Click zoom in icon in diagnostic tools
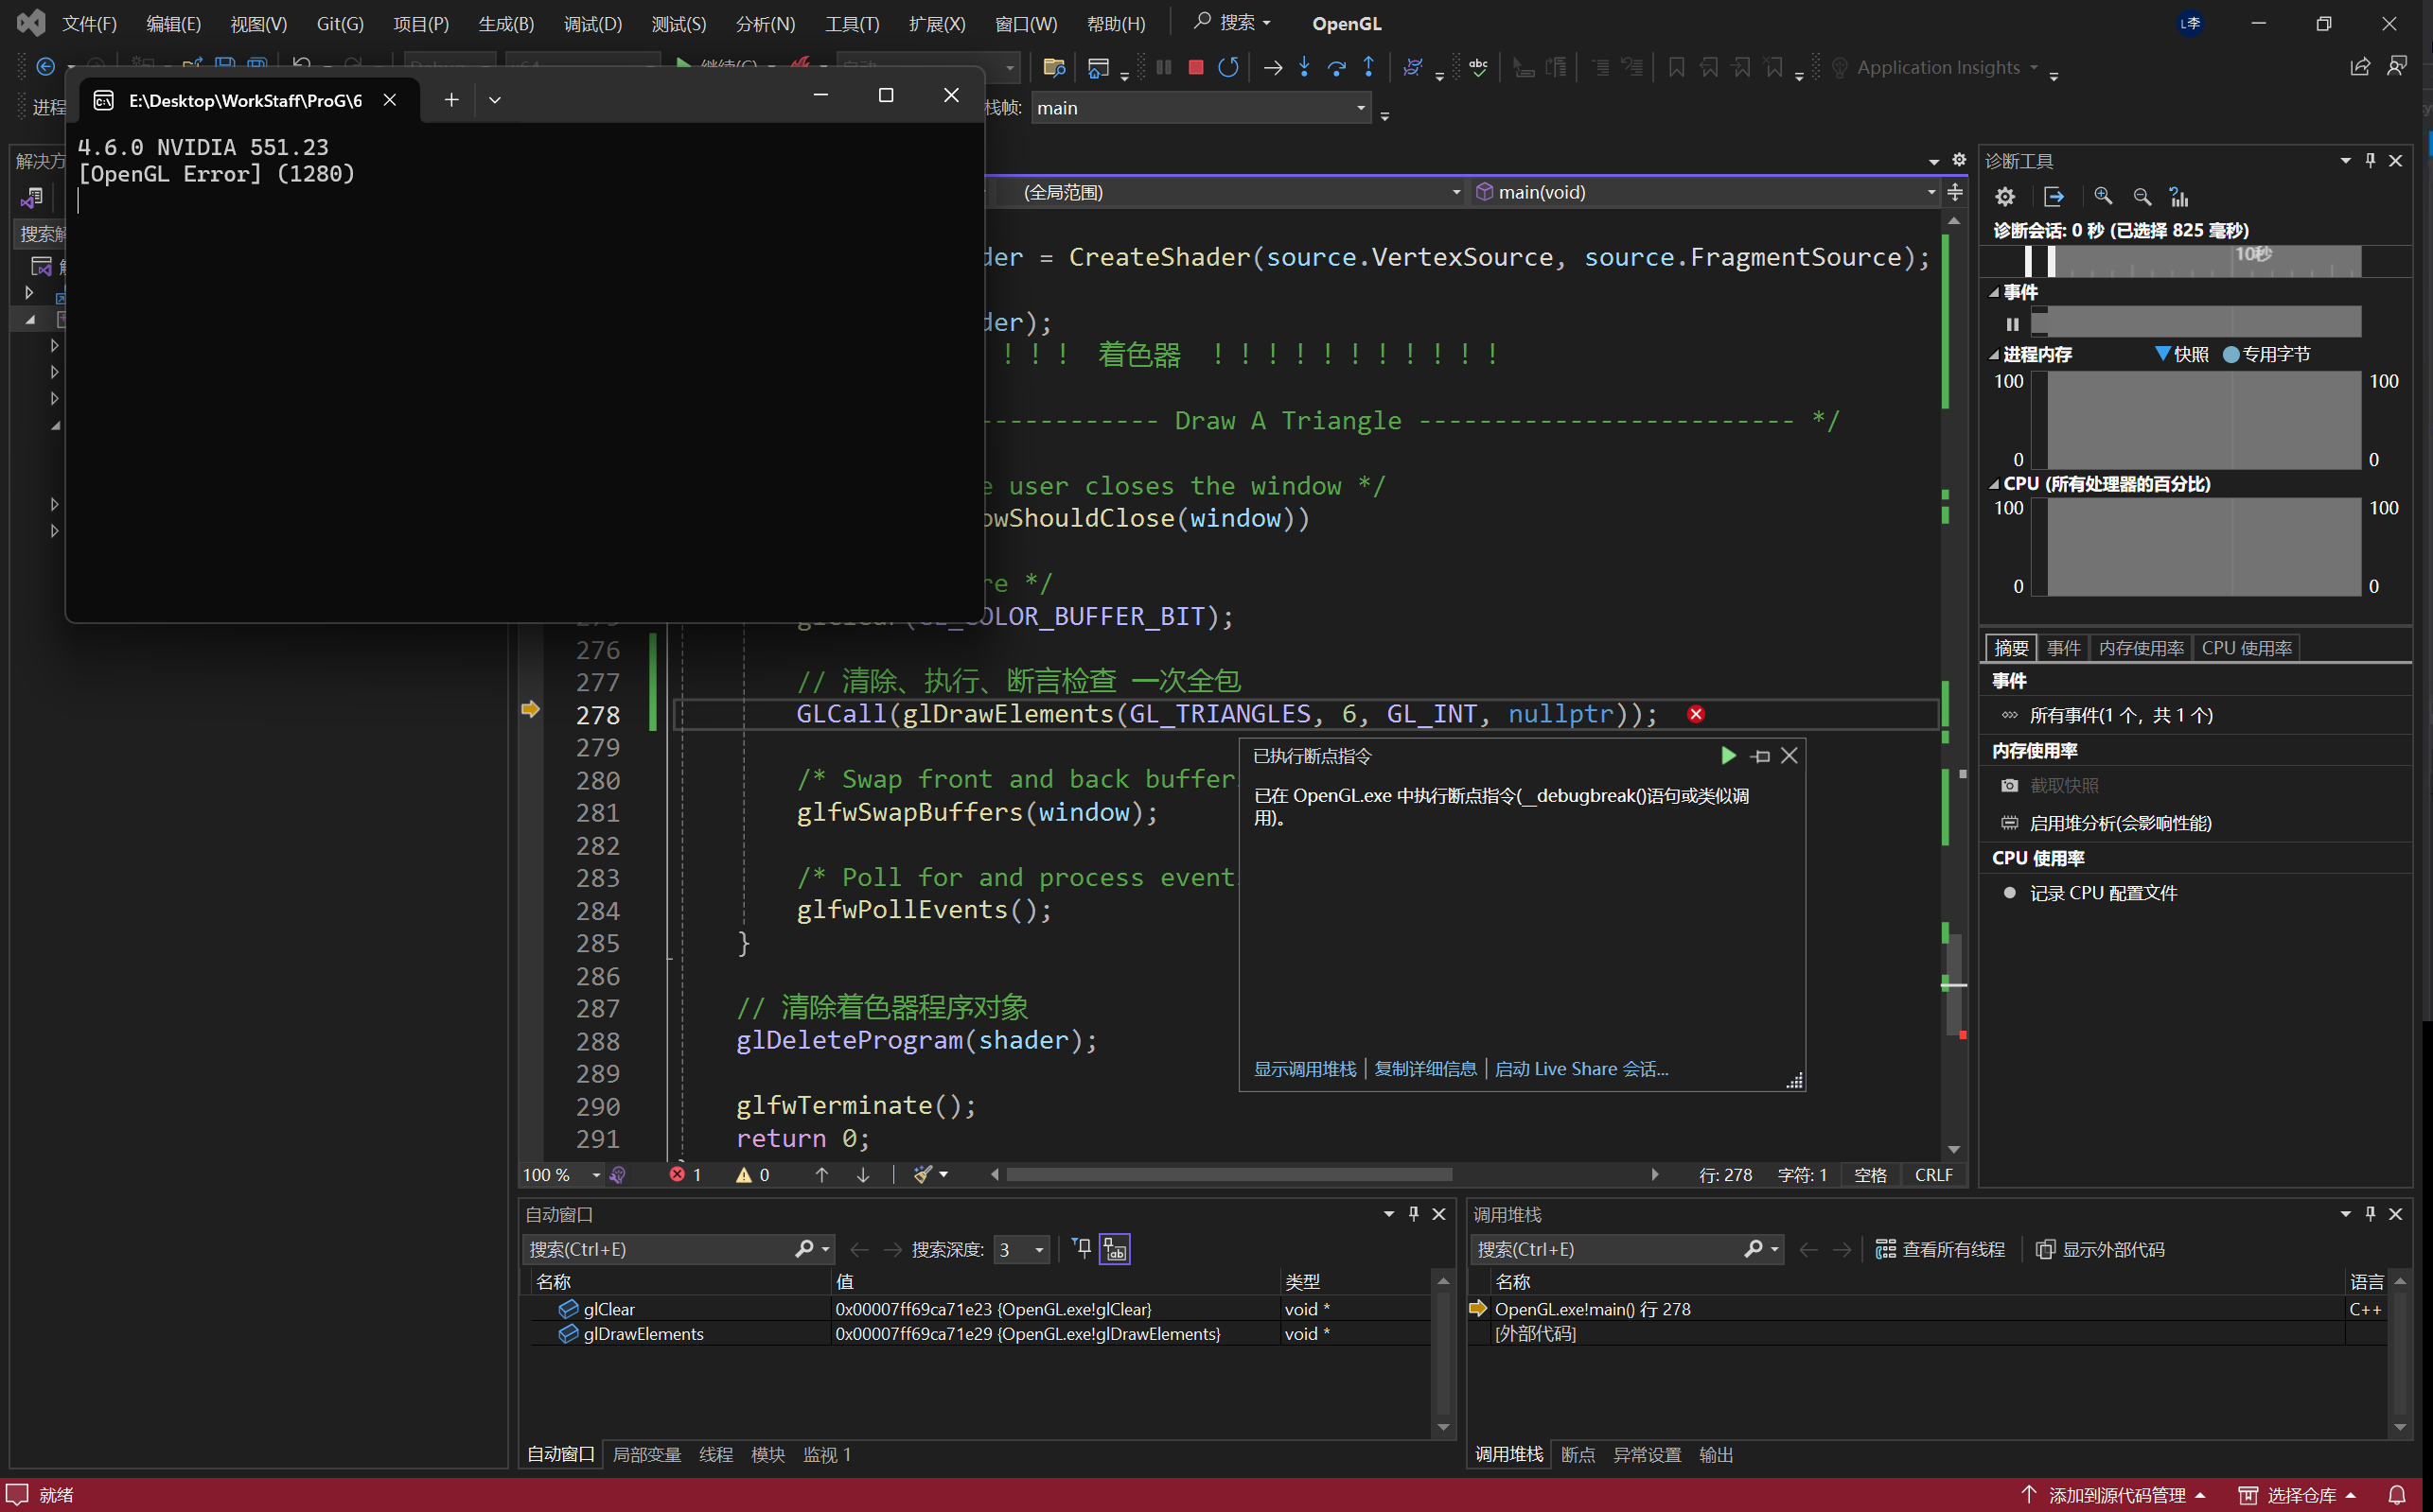 pos(2103,196)
